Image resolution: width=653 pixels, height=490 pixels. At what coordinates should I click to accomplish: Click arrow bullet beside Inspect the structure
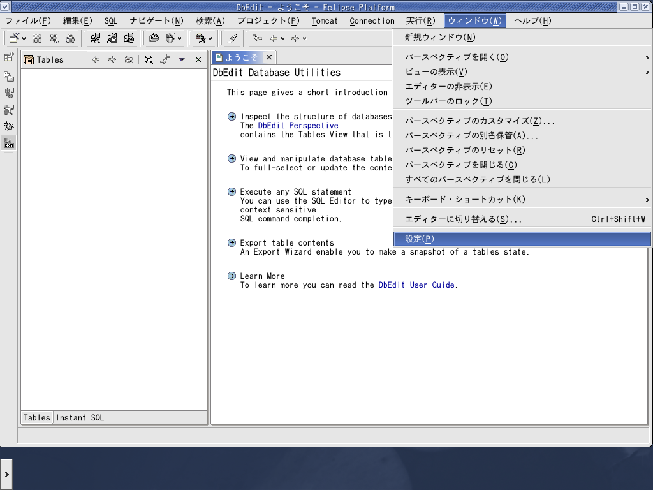click(232, 116)
